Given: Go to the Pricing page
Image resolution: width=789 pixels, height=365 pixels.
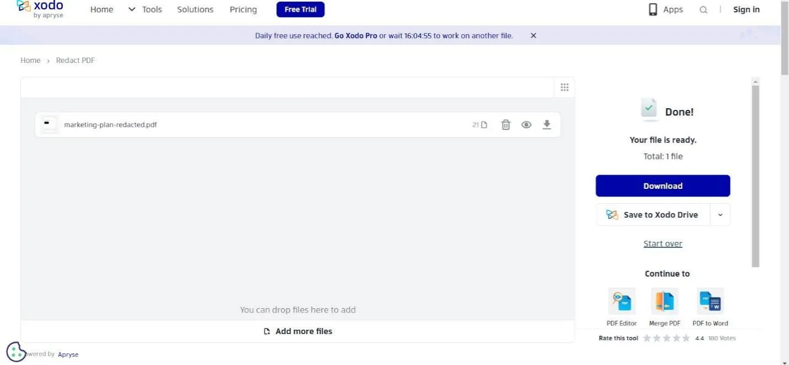Looking at the screenshot, I should click(x=243, y=10).
